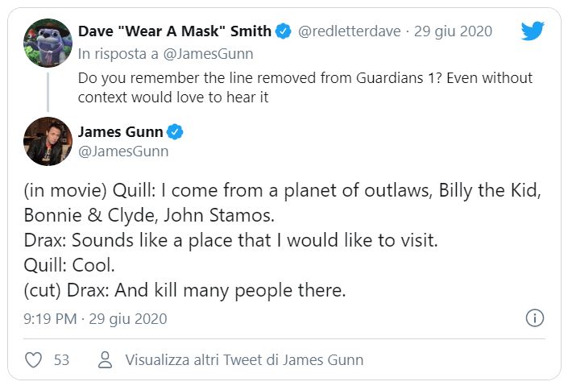Click the 53 likes count

coord(61,360)
